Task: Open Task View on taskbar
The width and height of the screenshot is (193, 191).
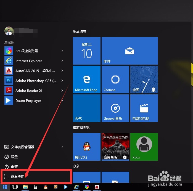Action: click(x=15, y=187)
